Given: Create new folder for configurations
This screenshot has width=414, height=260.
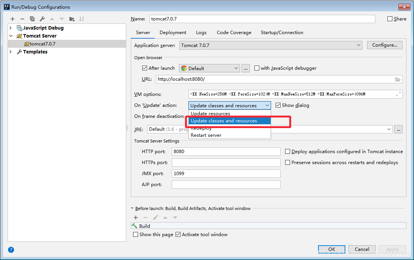Looking at the screenshot, I should point(72,19).
